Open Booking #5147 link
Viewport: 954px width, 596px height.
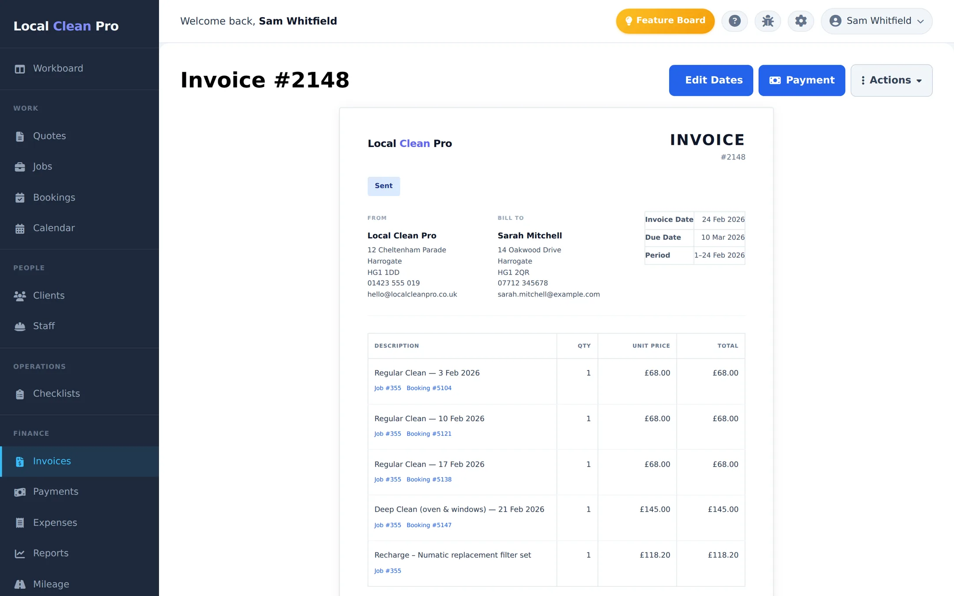click(429, 525)
